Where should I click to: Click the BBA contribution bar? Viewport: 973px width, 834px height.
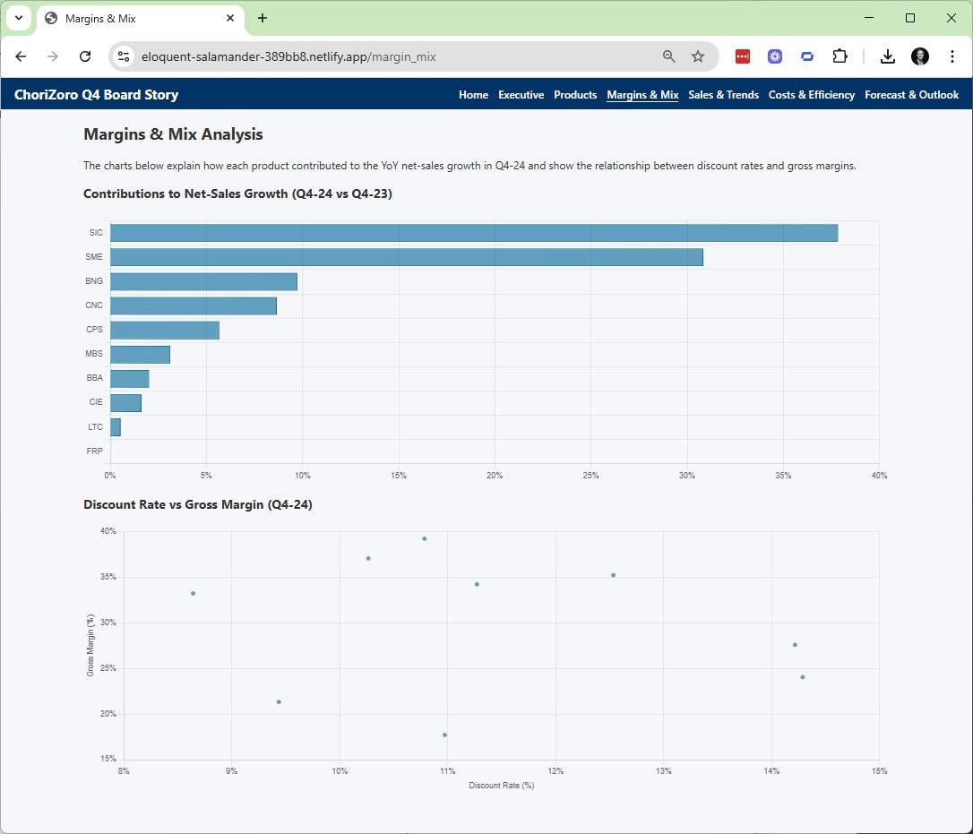(x=130, y=379)
